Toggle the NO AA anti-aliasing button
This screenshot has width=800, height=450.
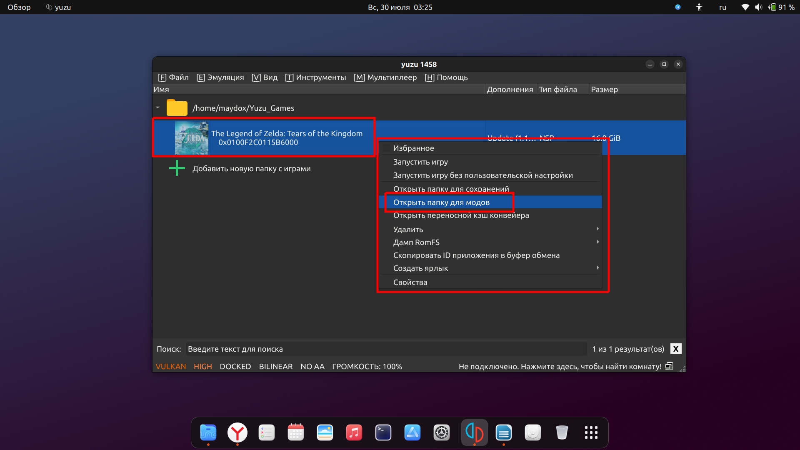312,366
